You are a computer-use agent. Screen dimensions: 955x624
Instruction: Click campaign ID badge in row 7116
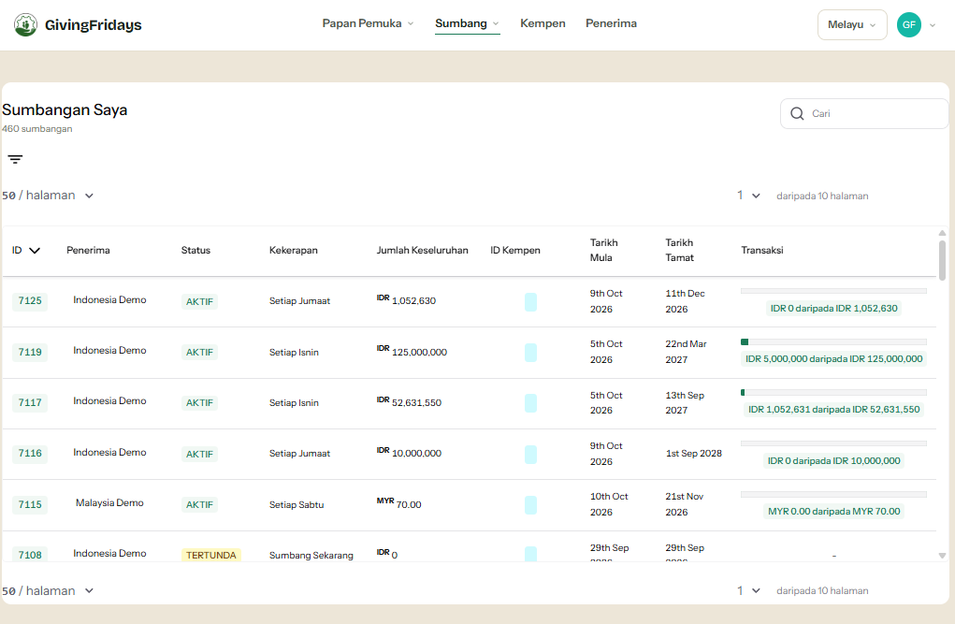point(530,454)
